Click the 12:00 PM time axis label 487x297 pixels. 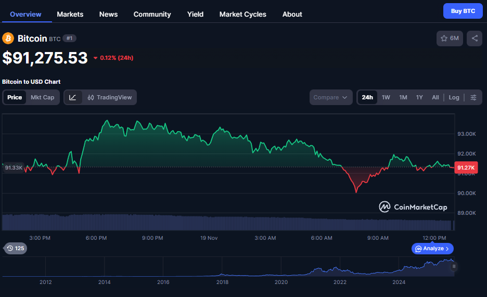[x=434, y=238]
